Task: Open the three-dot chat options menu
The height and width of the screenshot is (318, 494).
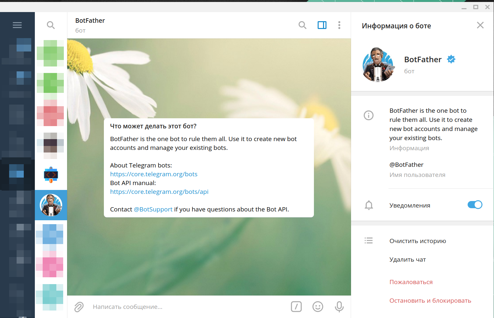Action: [339, 25]
